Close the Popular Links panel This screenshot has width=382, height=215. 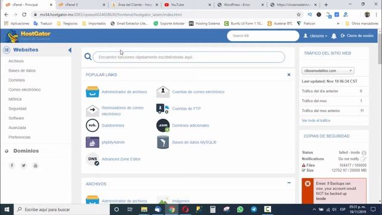[289, 75]
